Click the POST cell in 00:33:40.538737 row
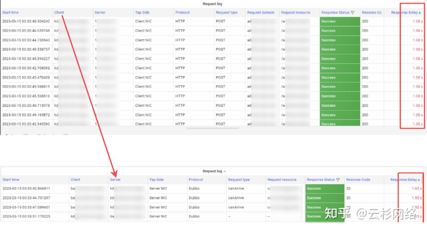 [x=221, y=49]
